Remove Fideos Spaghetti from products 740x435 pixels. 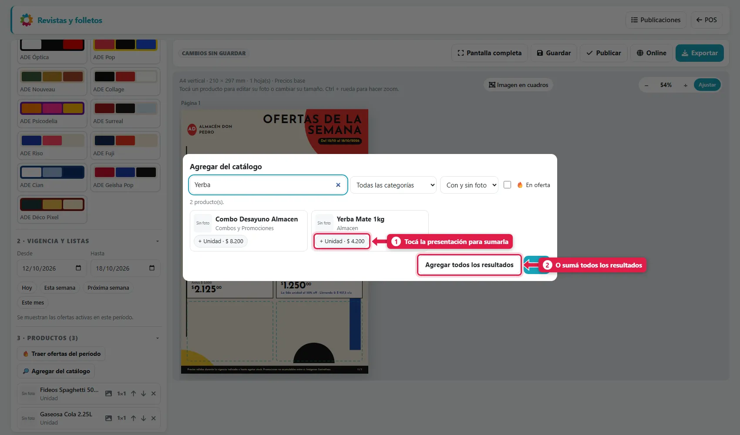(153, 394)
